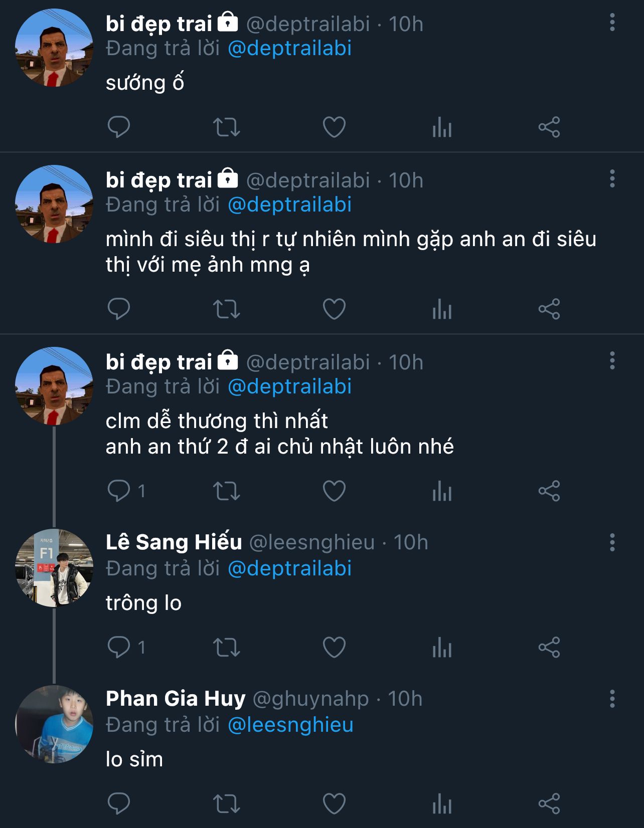The width and height of the screenshot is (644, 828).
Task: Open more options on the "sướng ố" tweet
Action: [x=612, y=23]
